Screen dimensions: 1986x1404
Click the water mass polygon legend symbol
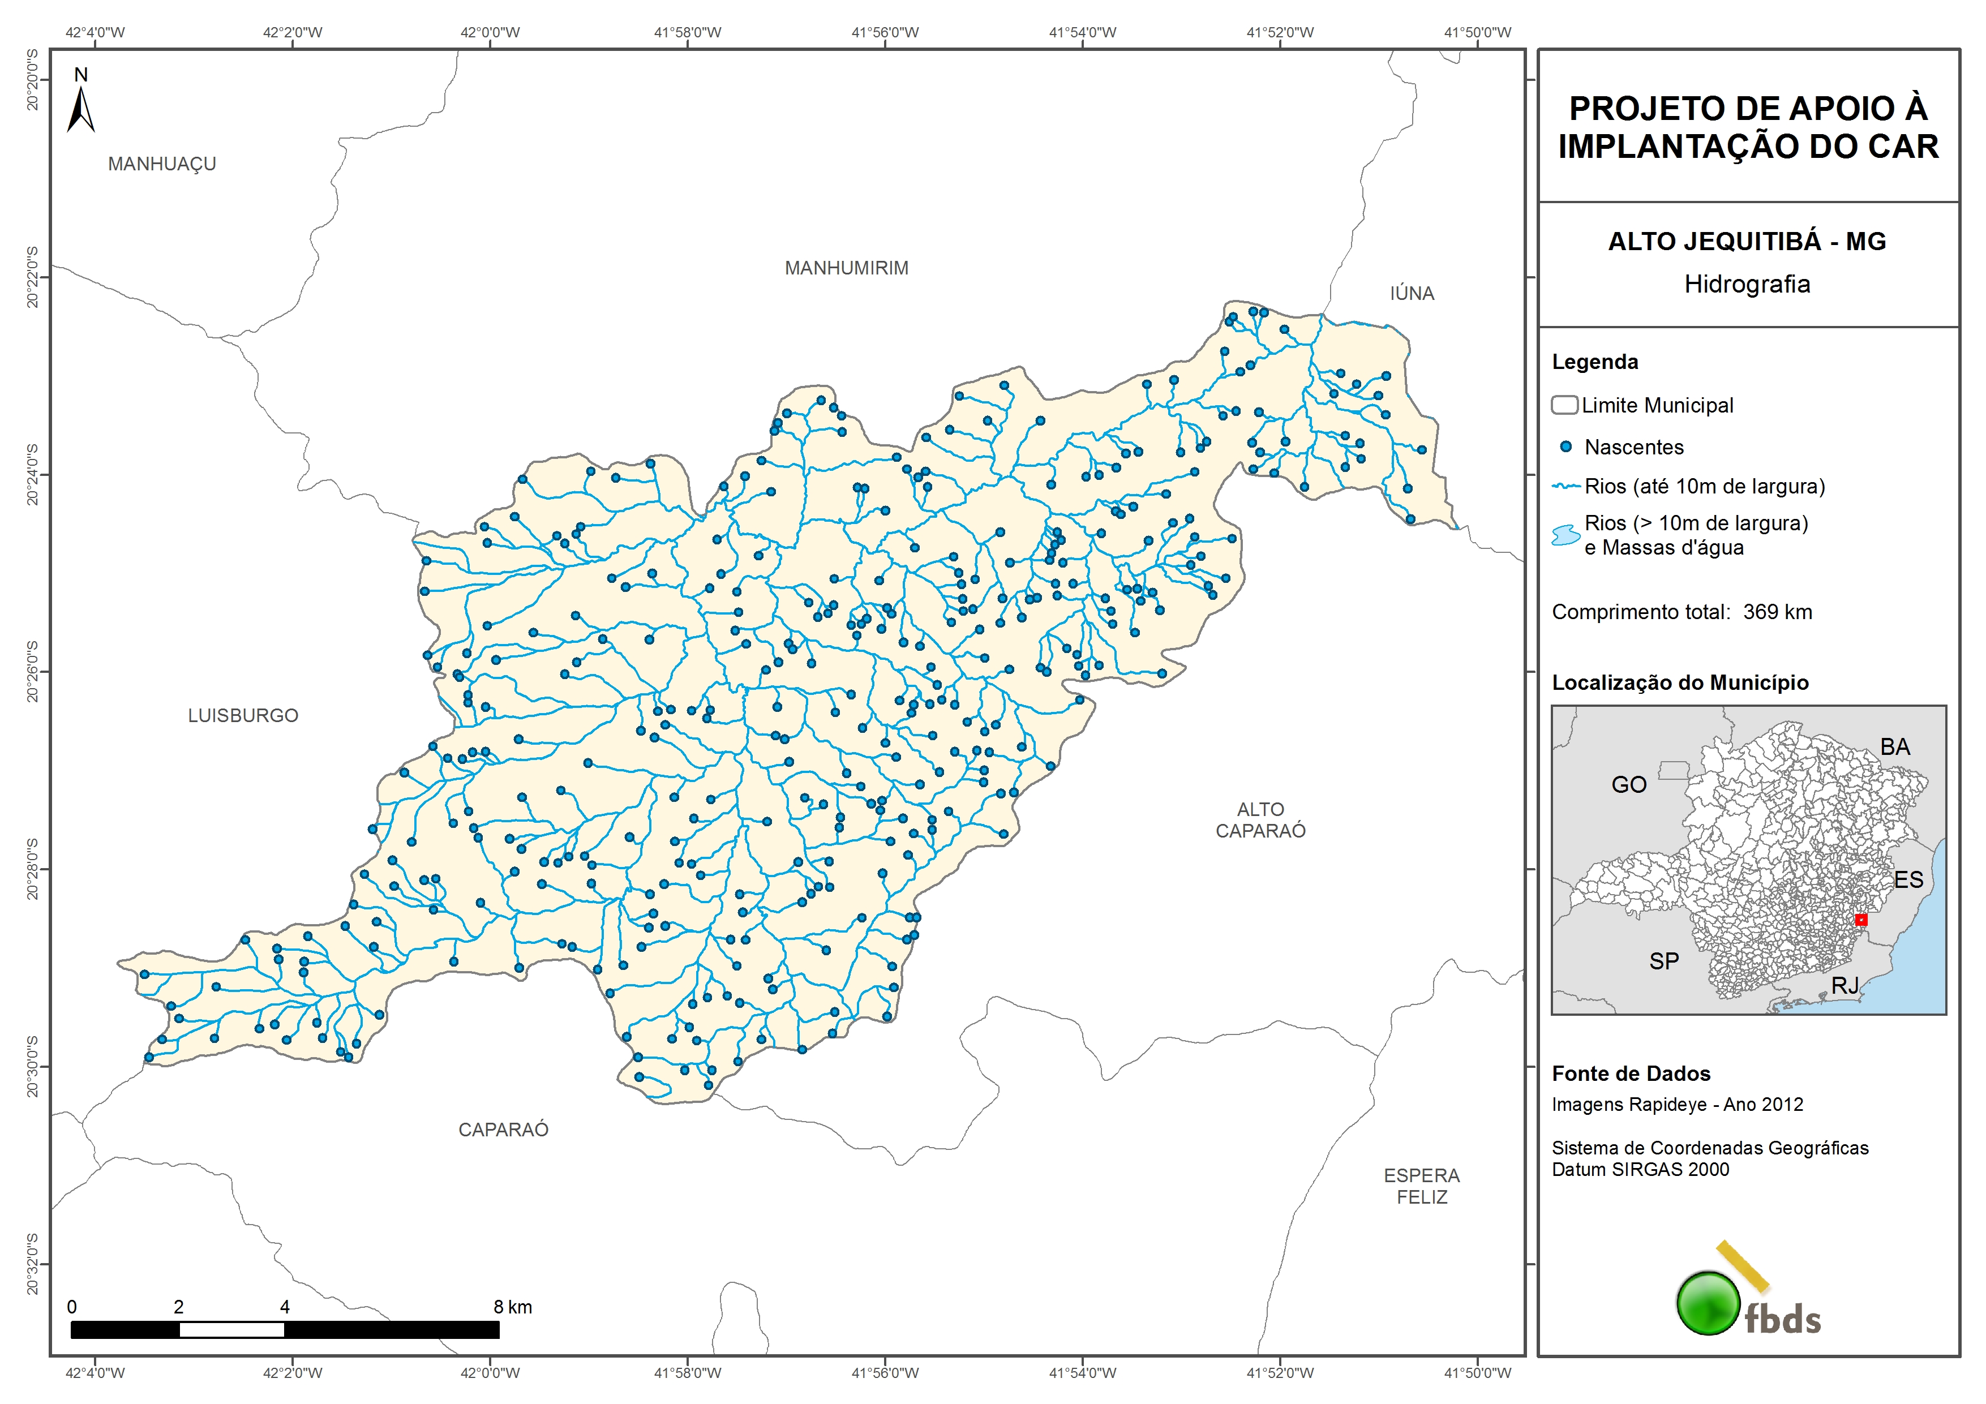point(1565,535)
